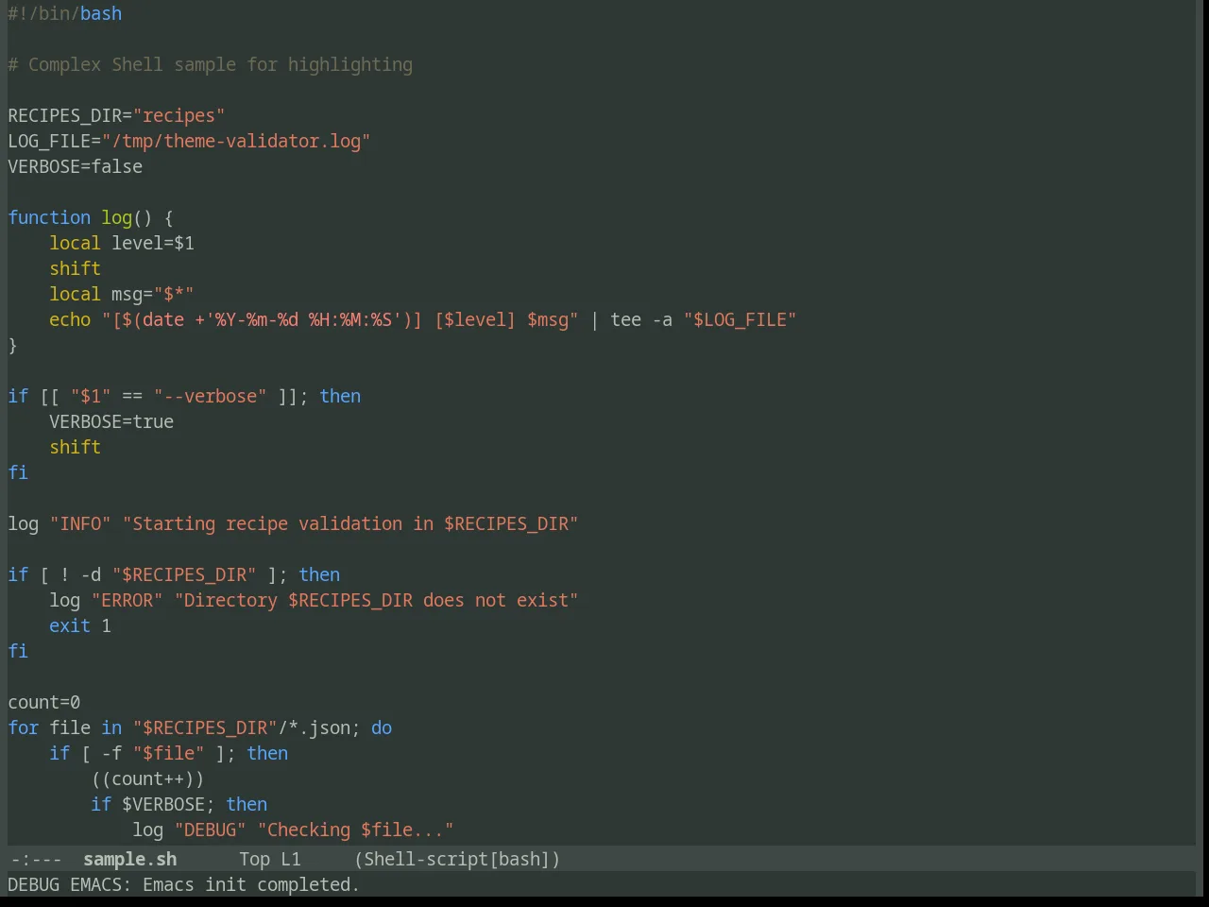Viewport: 1209px width, 907px height.
Task: Click the "INFO" string in log call
Action: point(80,523)
